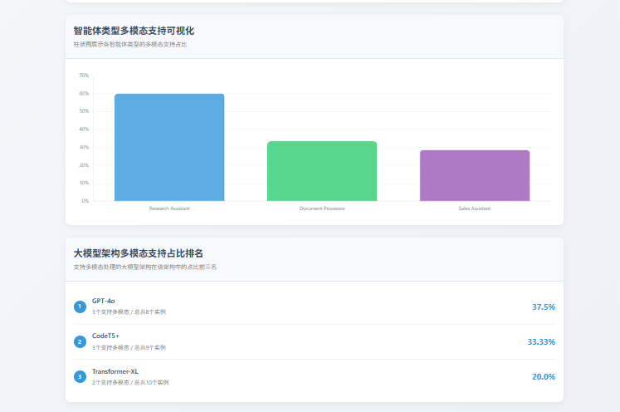Click the Document Processor x-axis label
The height and width of the screenshot is (412, 620).
(x=322, y=208)
